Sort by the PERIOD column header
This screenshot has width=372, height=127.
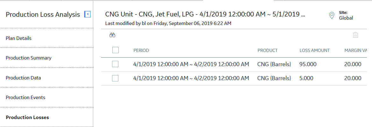tap(141, 50)
